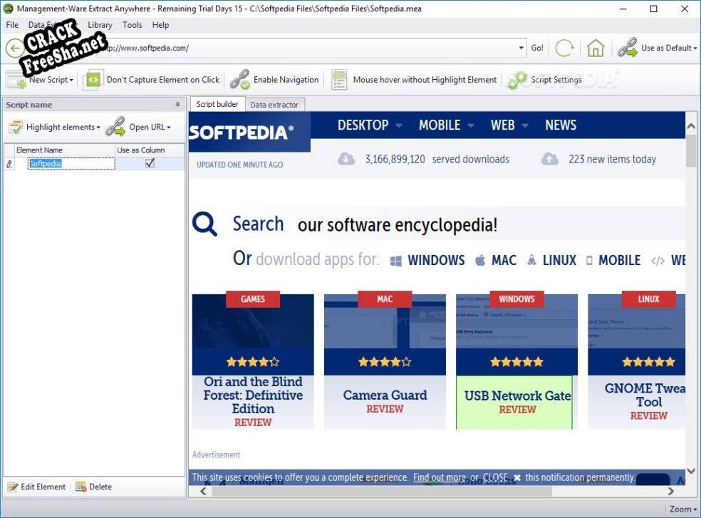
Task: Open the Zoom dropdown in status bar
Action: tap(683, 509)
